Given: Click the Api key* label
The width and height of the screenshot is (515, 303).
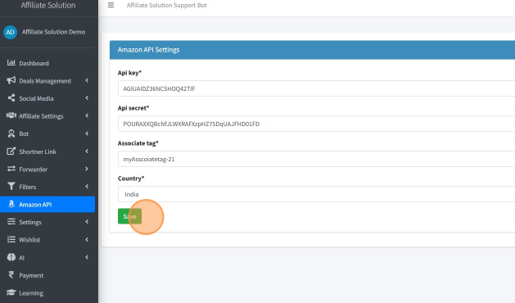Looking at the screenshot, I should click(x=129, y=73).
